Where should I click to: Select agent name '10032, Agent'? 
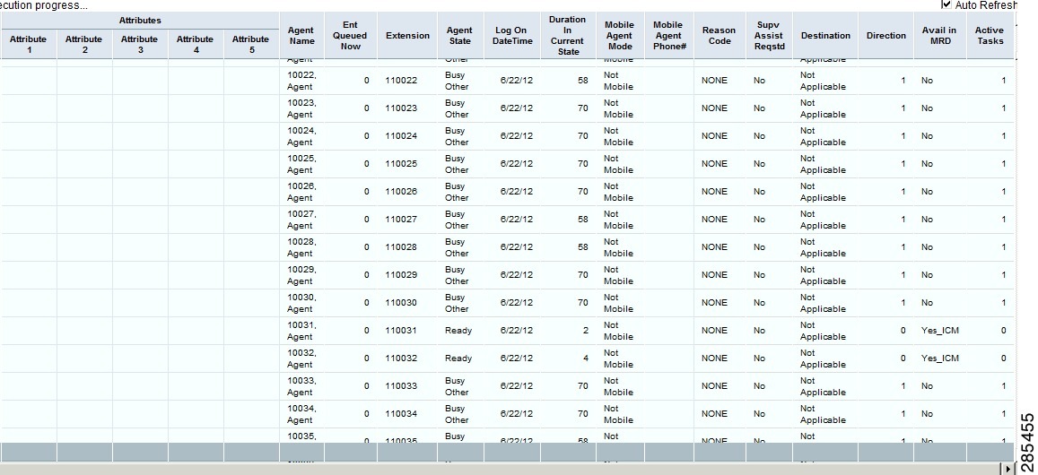pos(301,358)
